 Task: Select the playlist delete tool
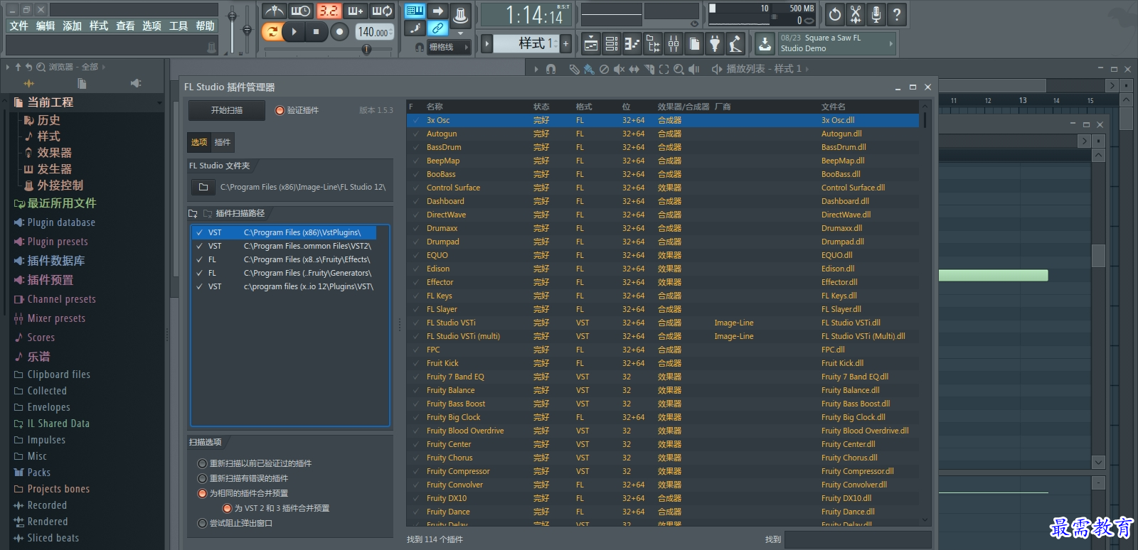[604, 69]
